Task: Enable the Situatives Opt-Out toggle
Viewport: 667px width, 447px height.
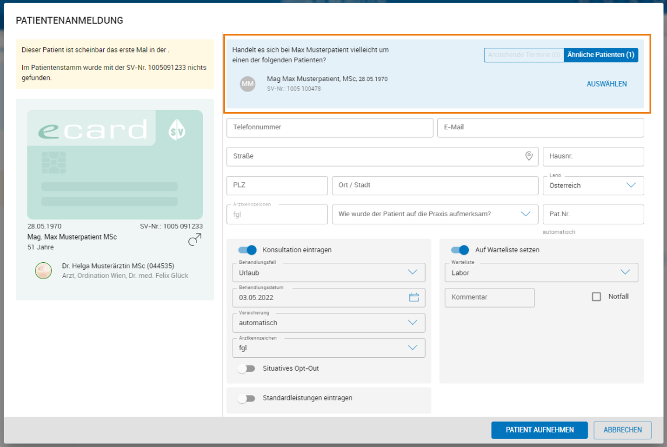Action: click(247, 369)
